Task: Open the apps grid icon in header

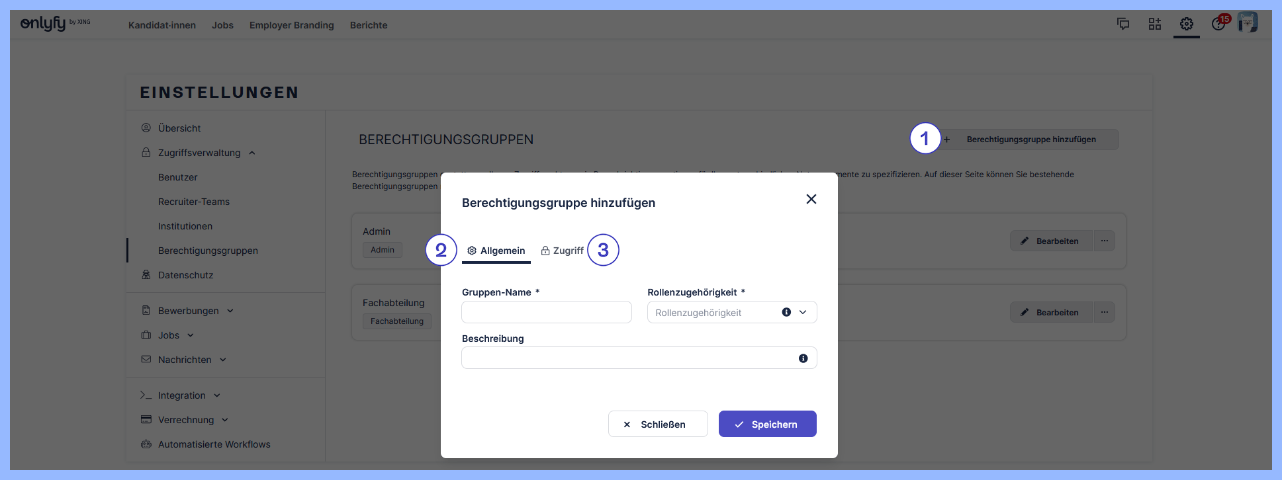Action: click(1155, 24)
